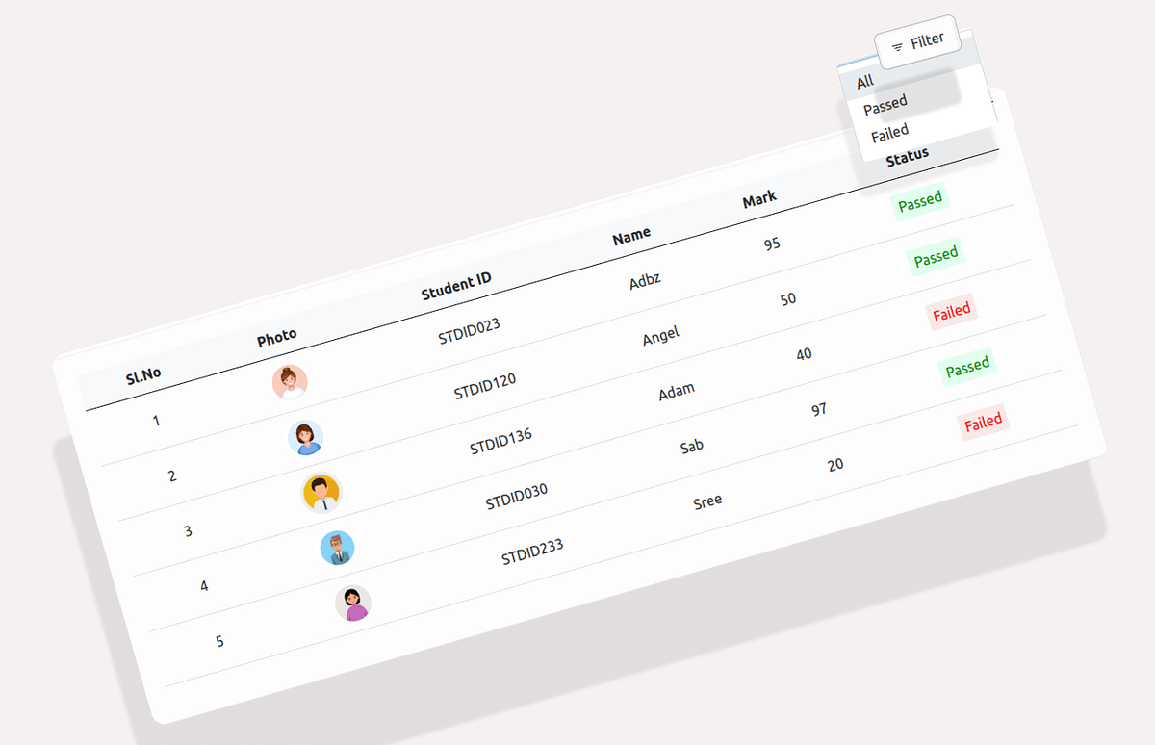Screen dimensions: 1155x745
Task: Click the Mark column header
Action: 758,196
